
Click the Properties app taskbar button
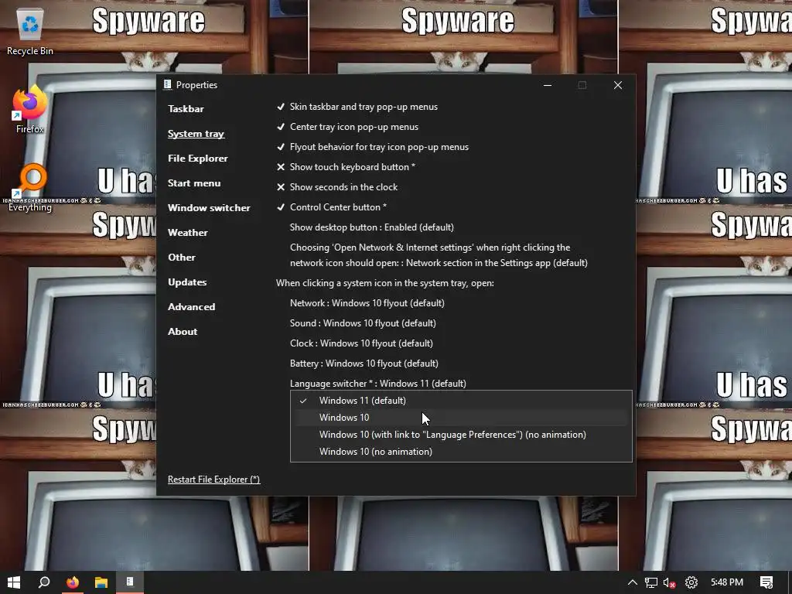[130, 582]
